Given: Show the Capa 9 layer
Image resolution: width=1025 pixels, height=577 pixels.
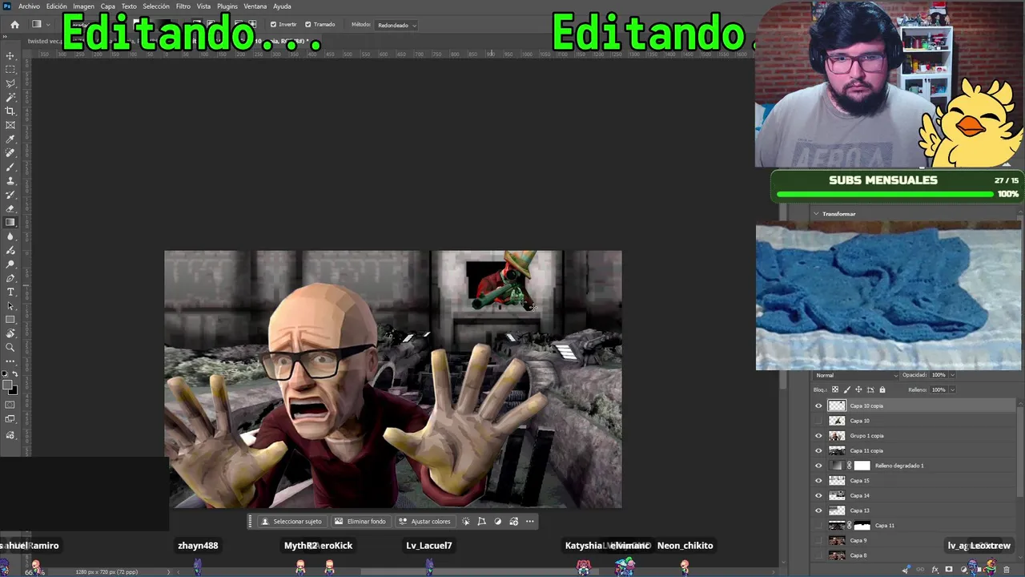Looking at the screenshot, I should click(818, 541).
